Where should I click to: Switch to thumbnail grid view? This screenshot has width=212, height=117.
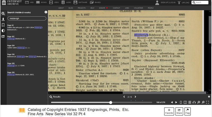click(x=190, y=102)
